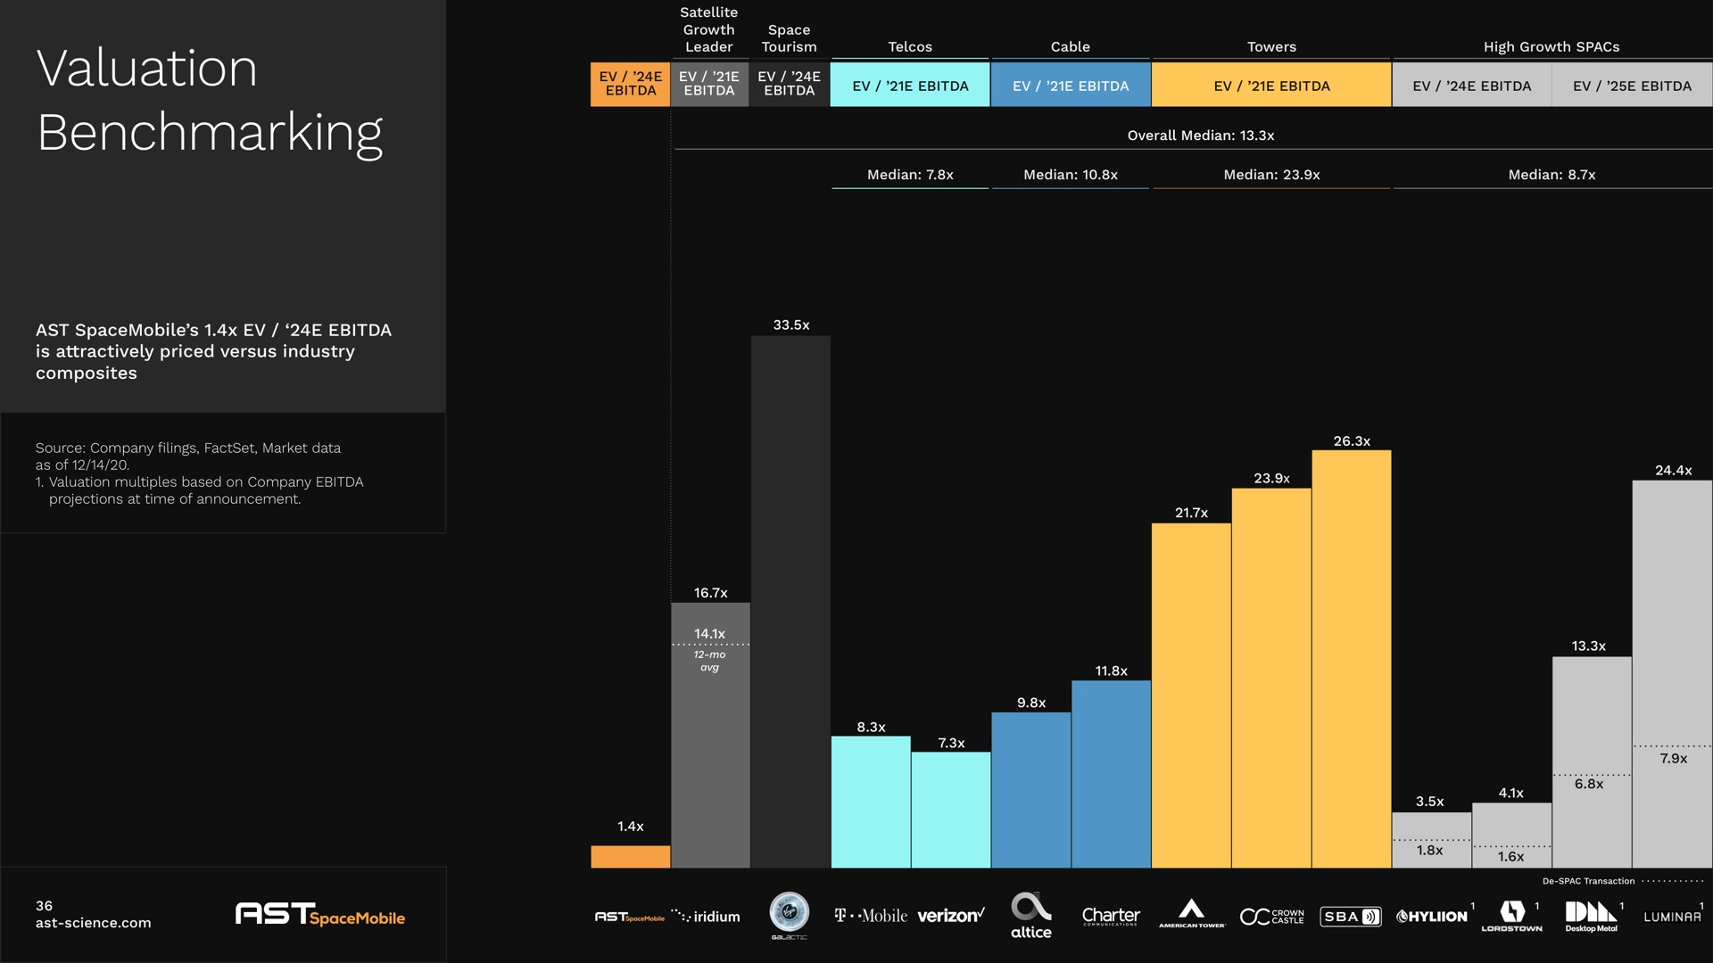Click the Desktop Metal logo
Image resolution: width=1713 pixels, height=963 pixels.
(x=1592, y=917)
